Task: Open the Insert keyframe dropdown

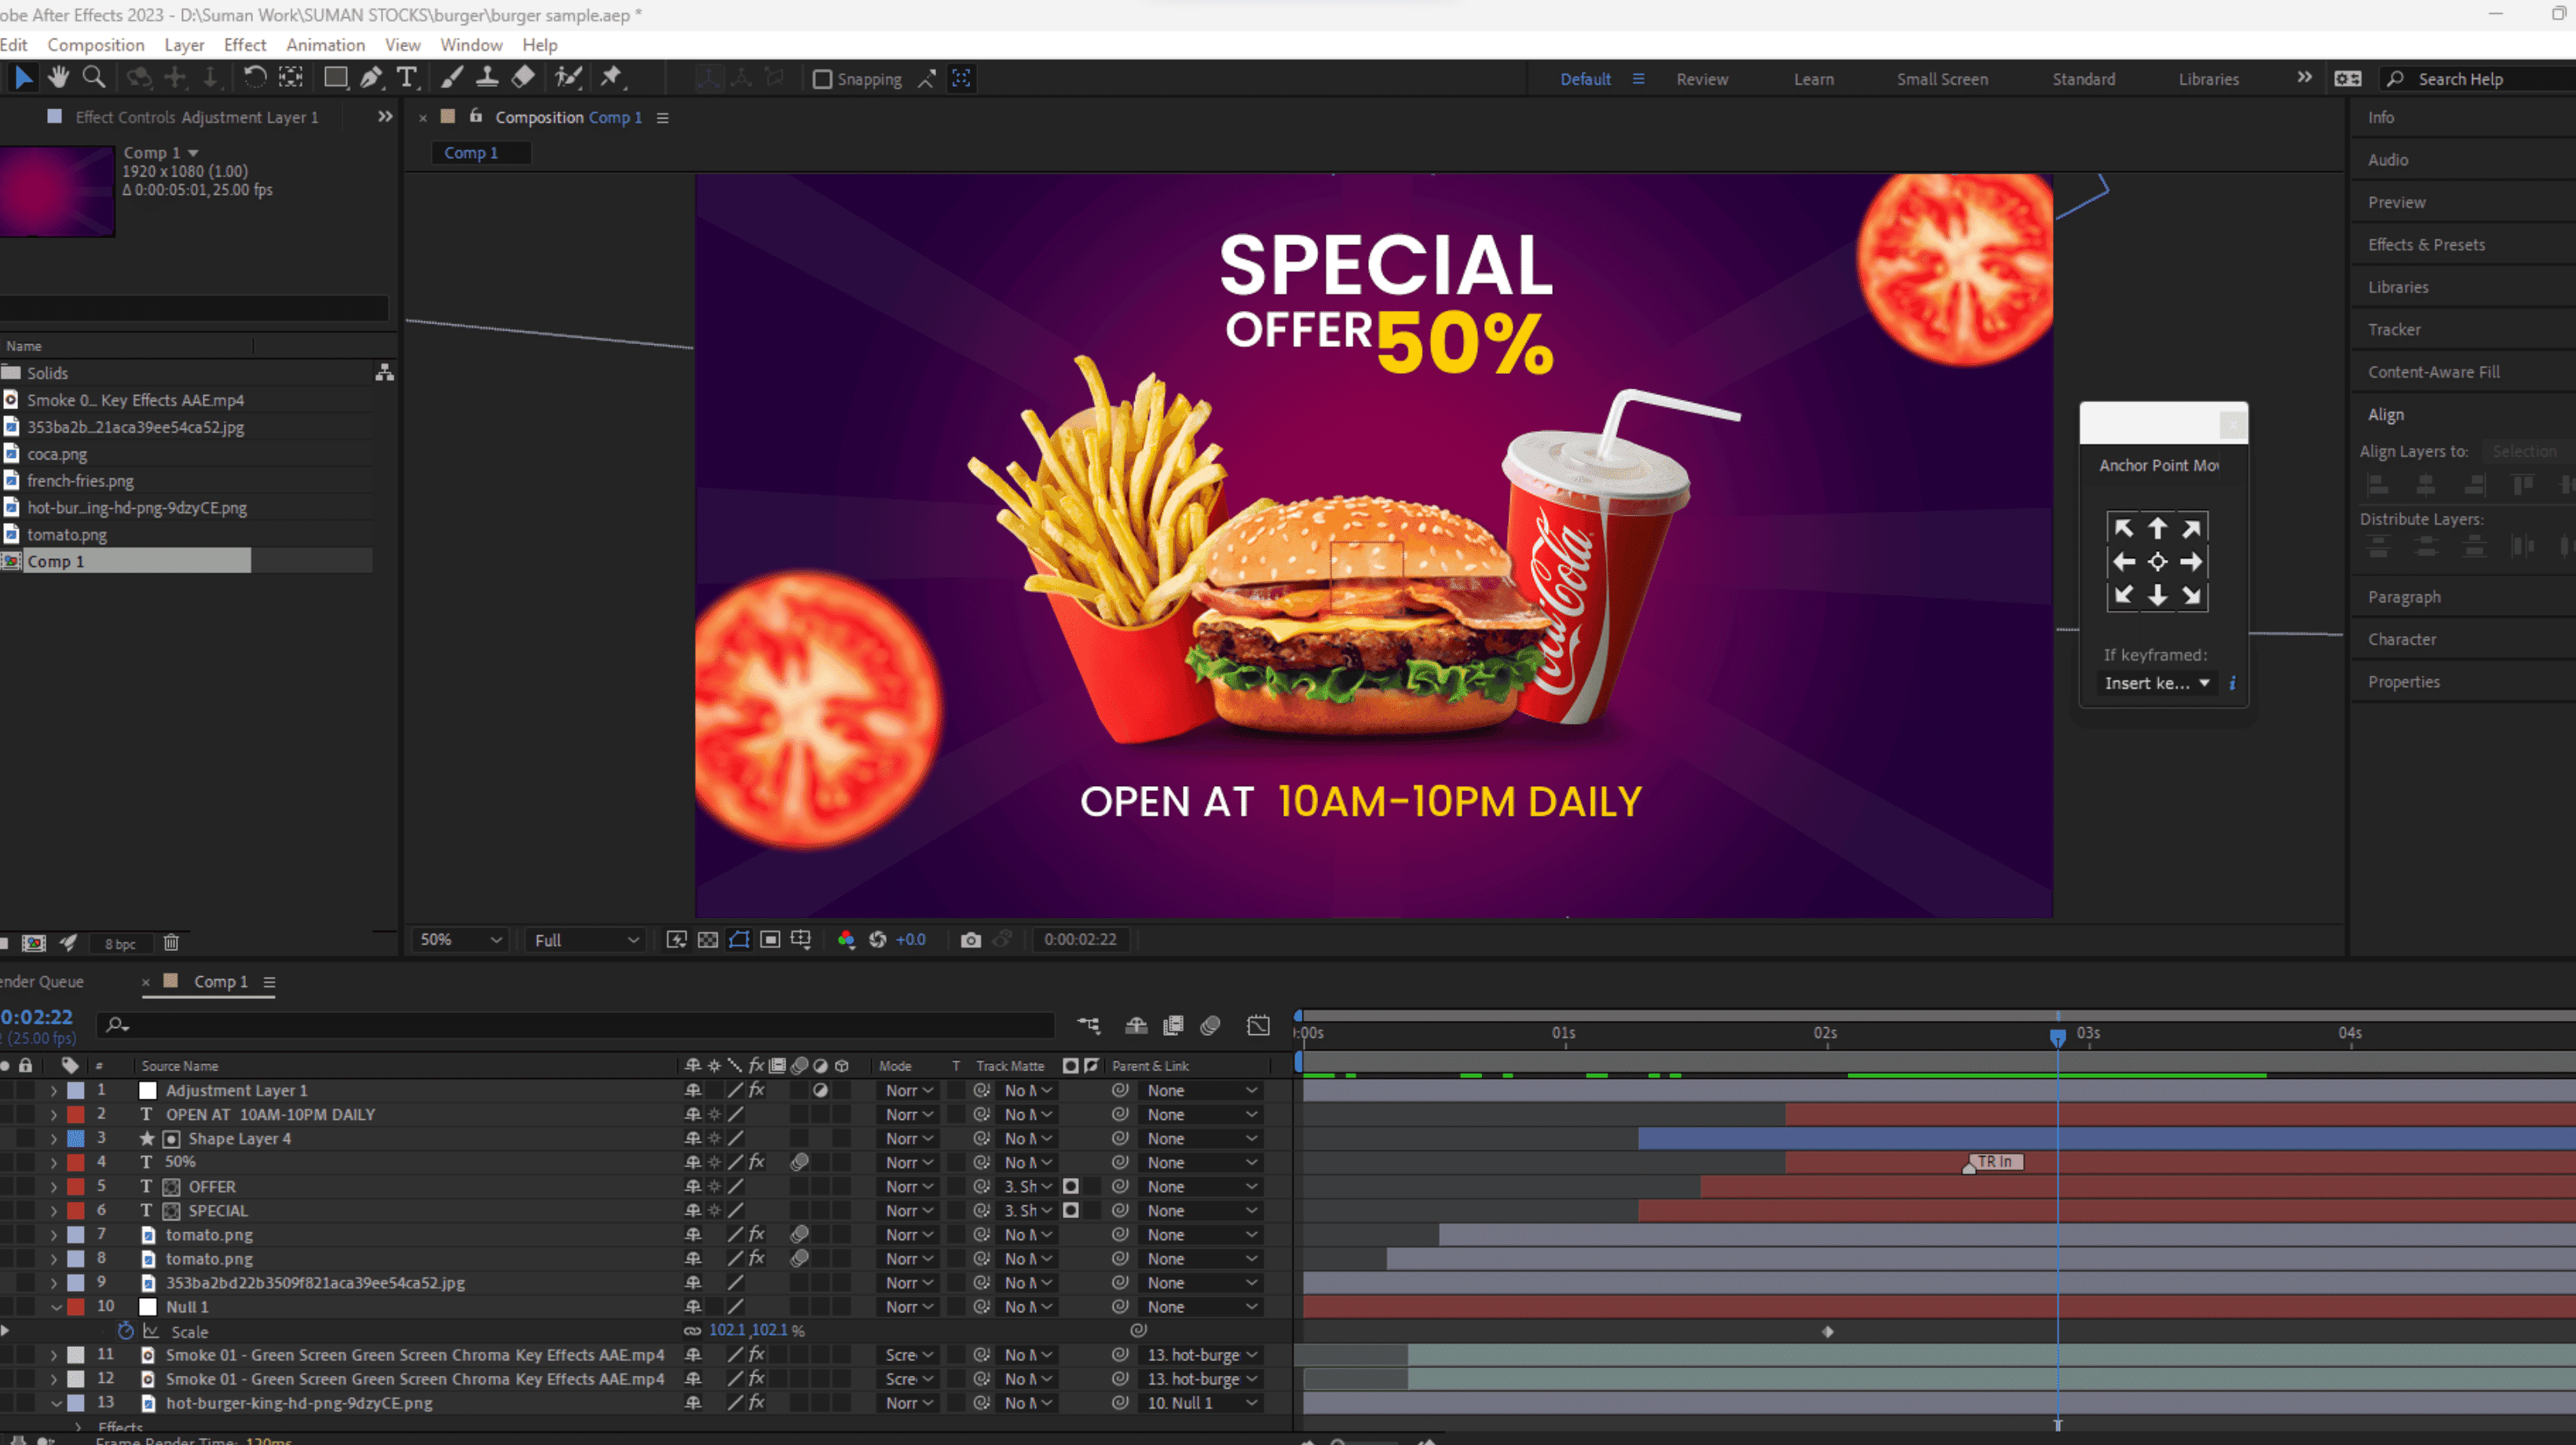Action: (2157, 683)
